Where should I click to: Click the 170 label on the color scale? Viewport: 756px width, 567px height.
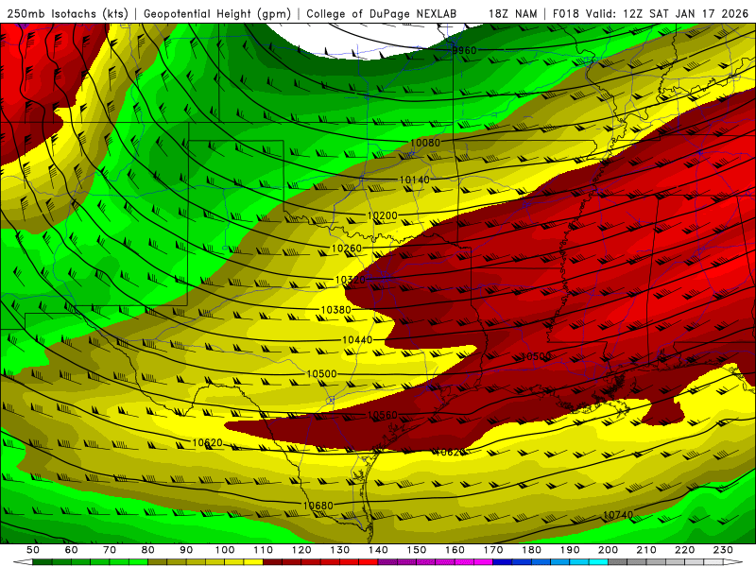point(493,550)
